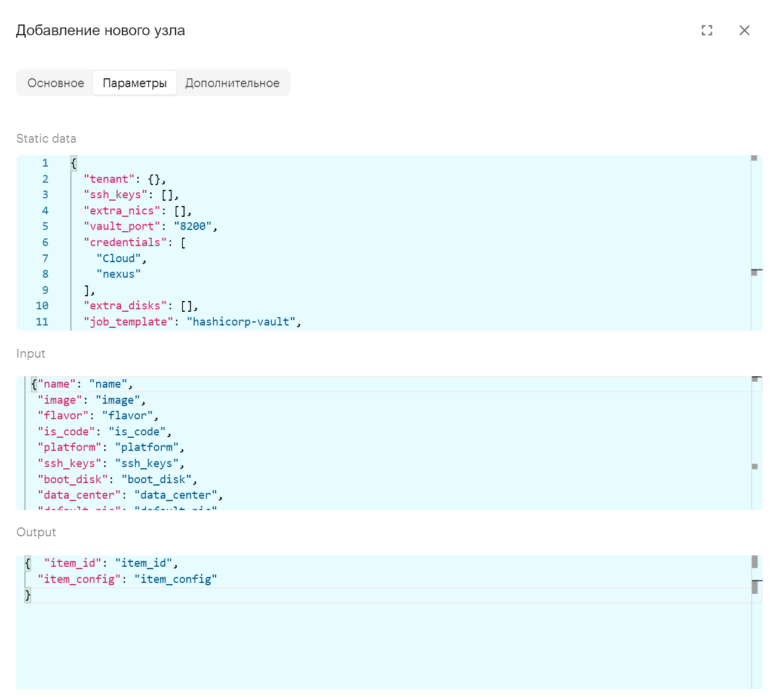Click the "ssh_keys": [] line in Static data

click(x=131, y=195)
